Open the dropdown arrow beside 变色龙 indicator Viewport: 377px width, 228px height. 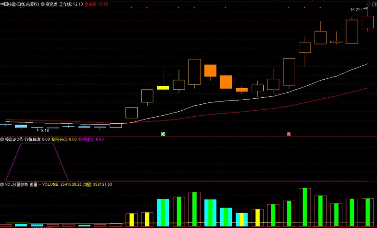pyautogui.click(x=43, y=4)
